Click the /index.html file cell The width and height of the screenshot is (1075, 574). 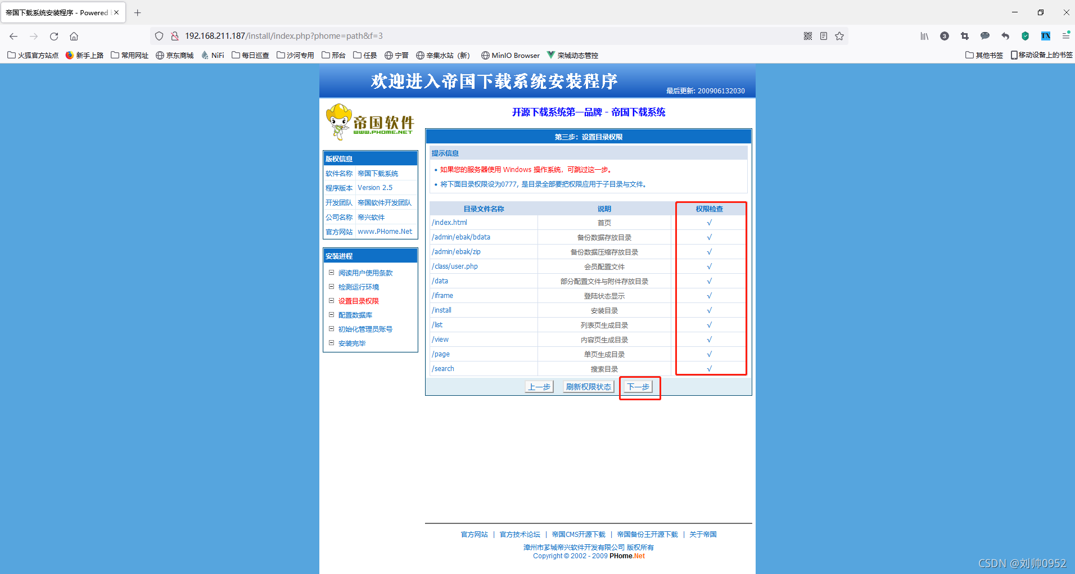tap(484, 223)
